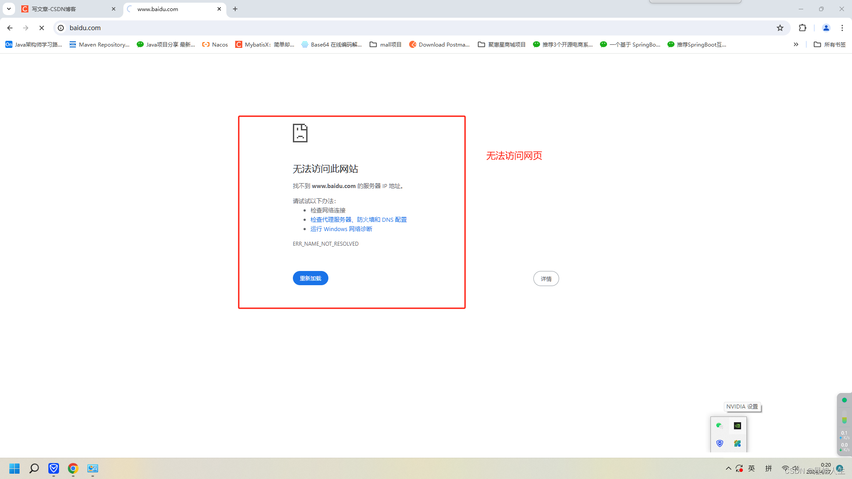The width and height of the screenshot is (852, 479).
Task: Click NVIDIA settings tray icon
Action: pyautogui.click(x=737, y=426)
